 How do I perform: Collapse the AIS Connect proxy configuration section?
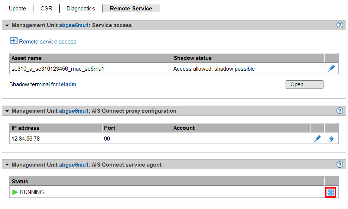tap(7, 111)
